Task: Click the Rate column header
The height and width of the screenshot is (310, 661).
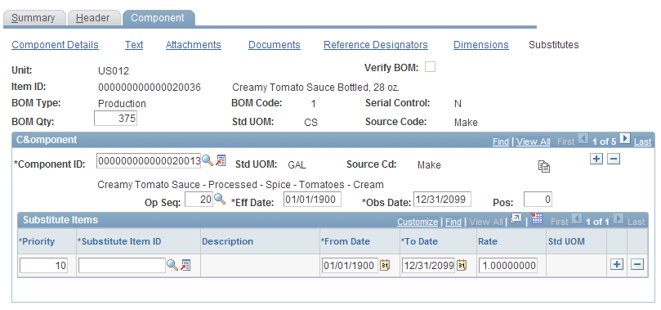Action: point(488,241)
